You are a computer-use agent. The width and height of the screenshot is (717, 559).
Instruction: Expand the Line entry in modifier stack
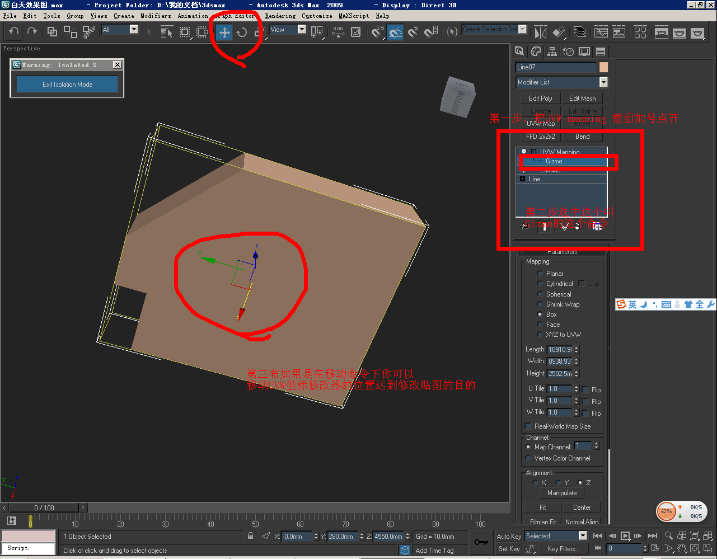click(522, 179)
